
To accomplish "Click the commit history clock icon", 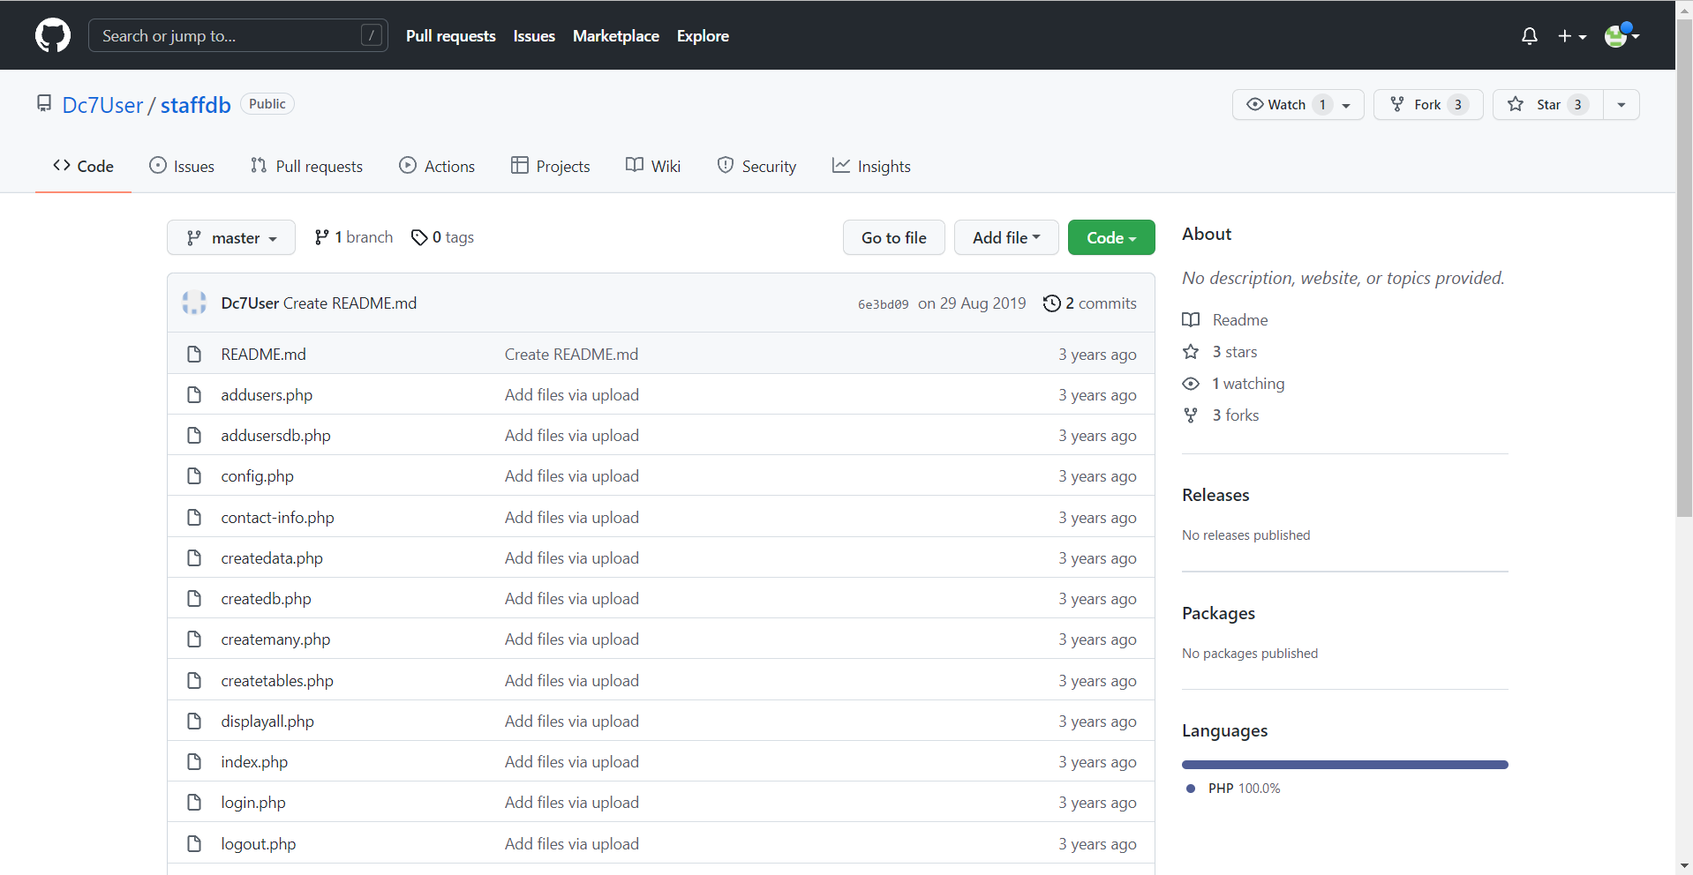I will pyautogui.click(x=1051, y=303).
